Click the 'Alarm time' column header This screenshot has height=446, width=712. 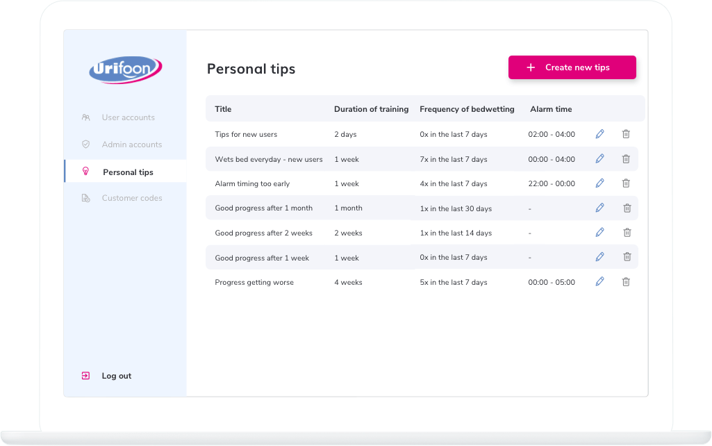pyautogui.click(x=551, y=109)
